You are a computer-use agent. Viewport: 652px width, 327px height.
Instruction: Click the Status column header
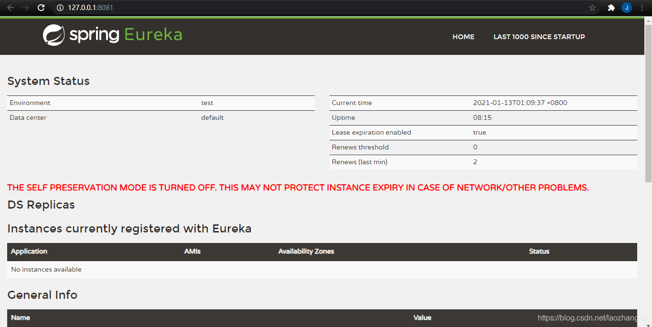click(539, 252)
